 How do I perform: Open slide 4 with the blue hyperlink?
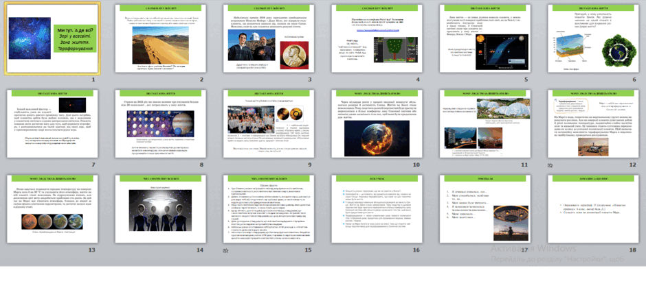[x=377, y=38]
